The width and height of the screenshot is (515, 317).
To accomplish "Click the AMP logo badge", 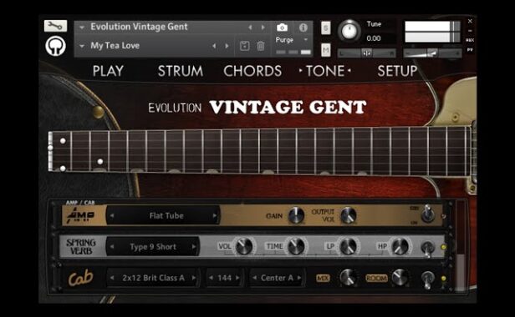I will point(80,216).
